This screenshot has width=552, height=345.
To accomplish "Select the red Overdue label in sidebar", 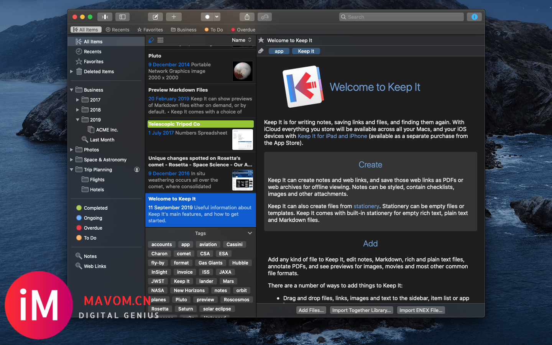I will coord(89,228).
